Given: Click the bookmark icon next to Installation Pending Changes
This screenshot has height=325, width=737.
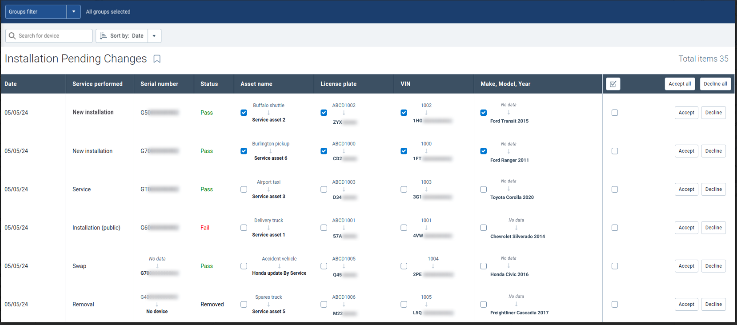Looking at the screenshot, I should 157,59.
